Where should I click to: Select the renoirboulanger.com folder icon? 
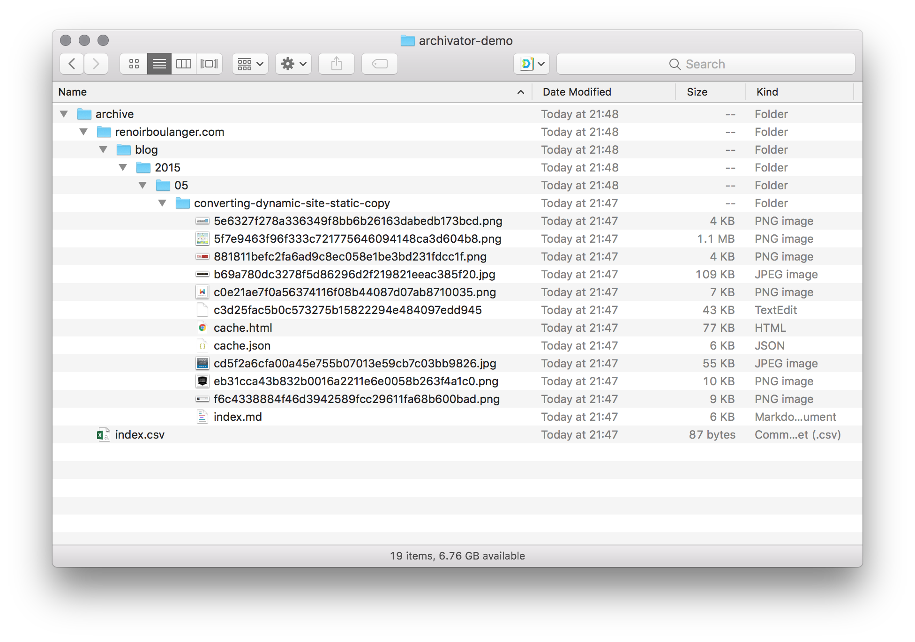point(104,132)
